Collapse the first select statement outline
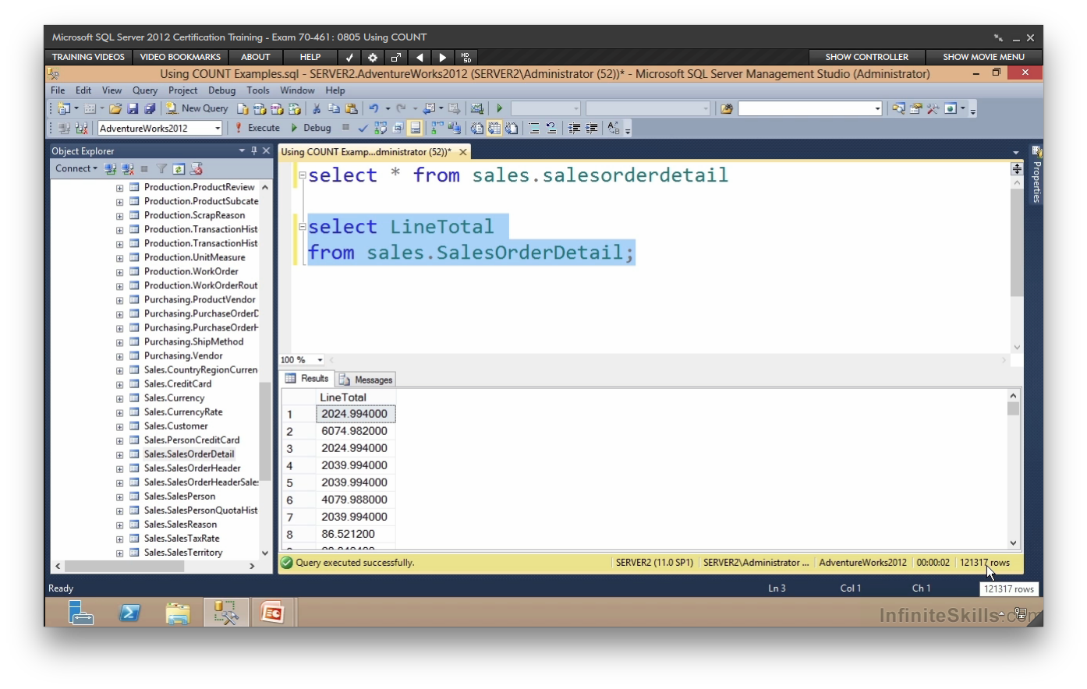This screenshot has height=689, width=1087. tap(303, 175)
